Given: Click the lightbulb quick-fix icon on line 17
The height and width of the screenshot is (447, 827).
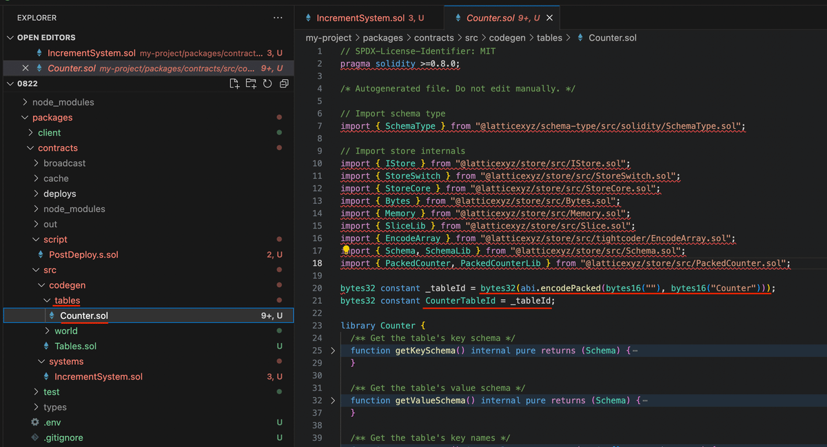Looking at the screenshot, I should tap(347, 251).
